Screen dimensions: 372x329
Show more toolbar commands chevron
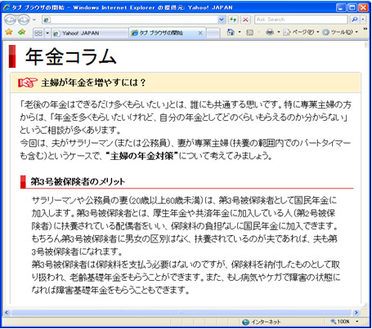click(x=365, y=29)
